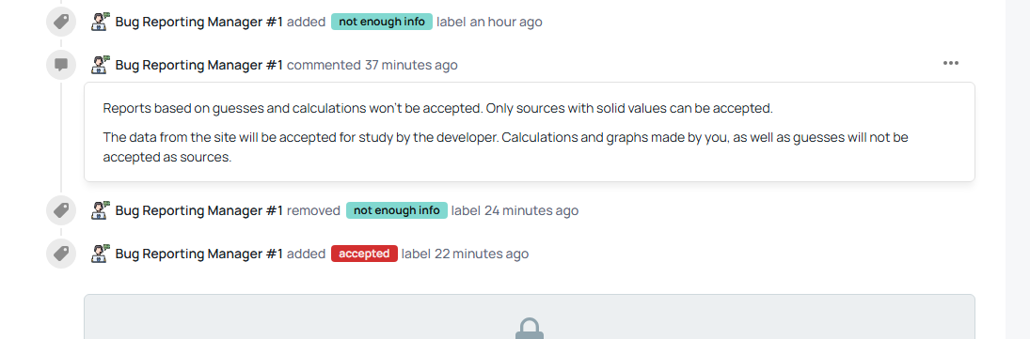The width and height of the screenshot is (1030, 339).
Task: Click the '24 minutes ago' timestamp
Action: point(531,210)
